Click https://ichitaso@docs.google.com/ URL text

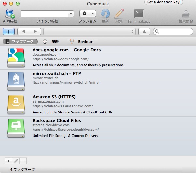tap(61, 59)
